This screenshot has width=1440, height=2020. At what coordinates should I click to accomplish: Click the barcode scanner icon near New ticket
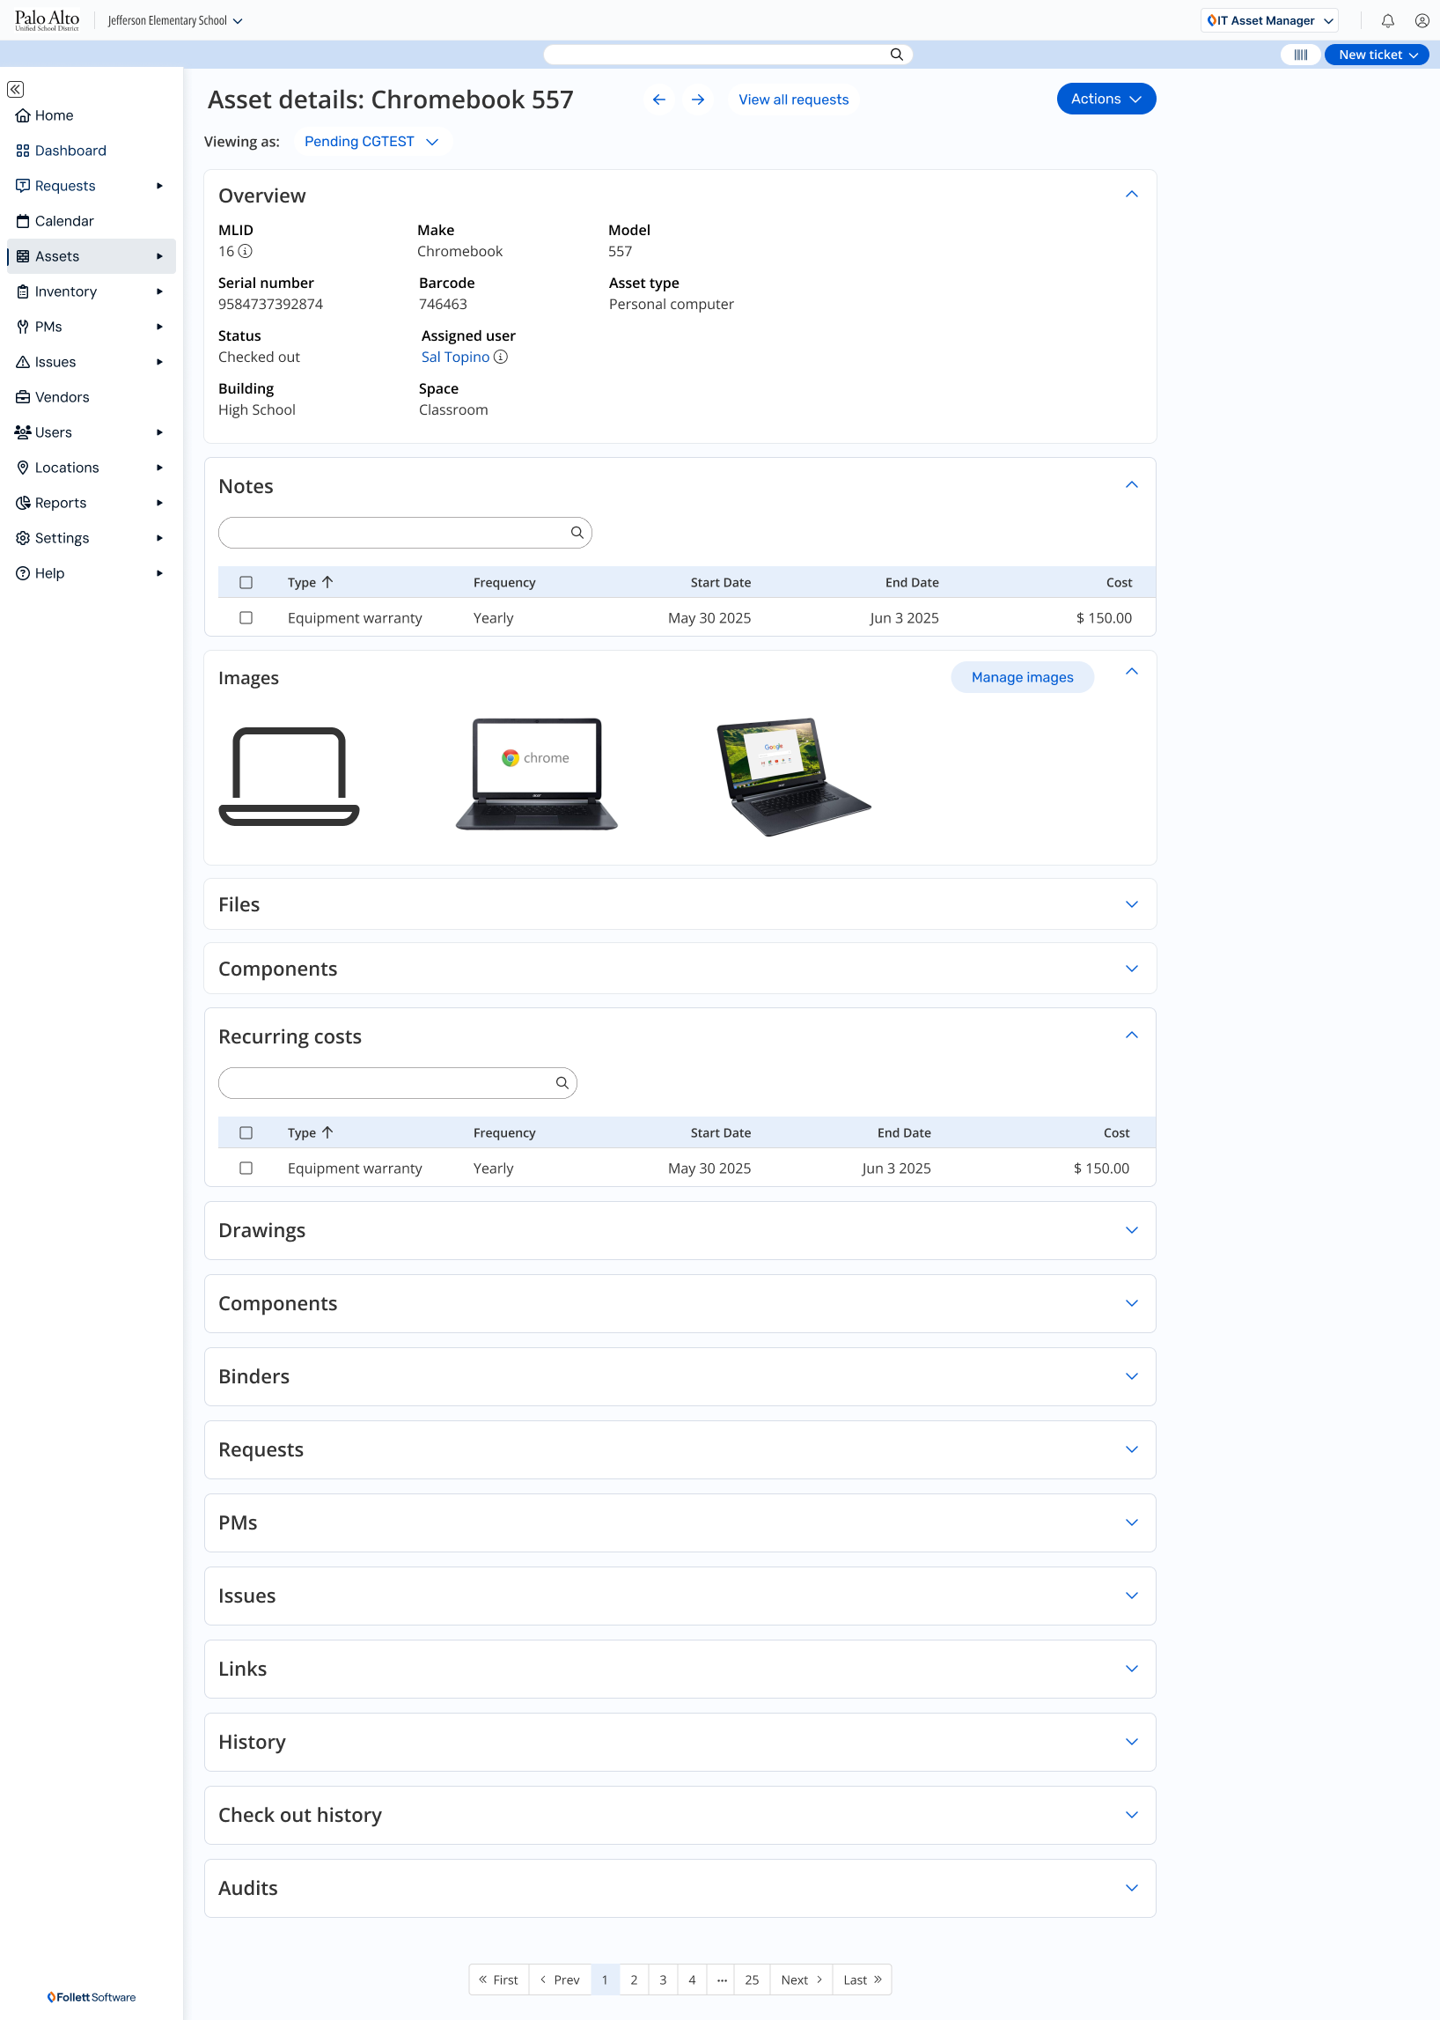tap(1301, 54)
